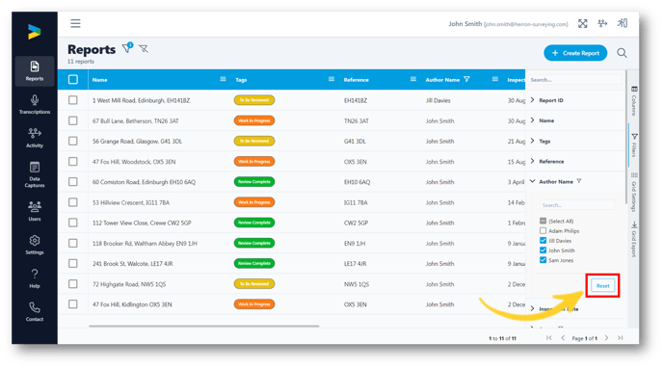
Task: Toggle the (Select All) filter checkbox
Action: coord(543,221)
